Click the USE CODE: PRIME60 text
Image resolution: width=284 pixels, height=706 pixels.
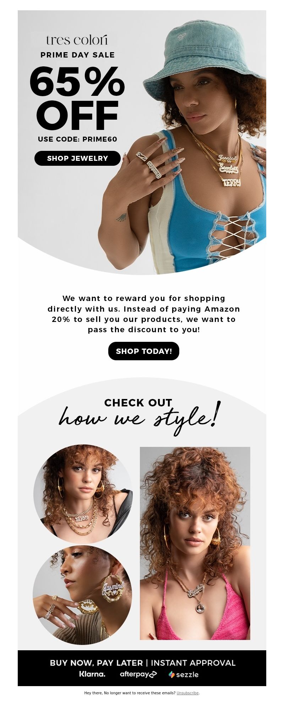click(x=77, y=139)
